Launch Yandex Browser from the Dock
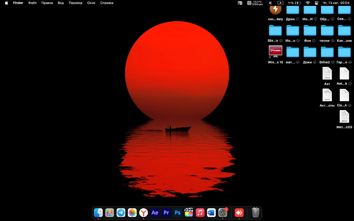 pyautogui.click(x=143, y=212)
